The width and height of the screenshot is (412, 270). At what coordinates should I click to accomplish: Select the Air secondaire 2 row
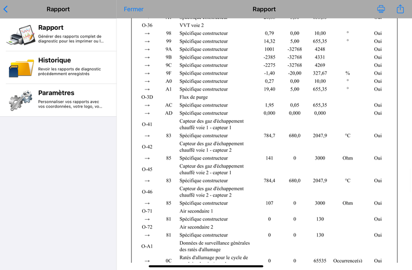point(264,227)
